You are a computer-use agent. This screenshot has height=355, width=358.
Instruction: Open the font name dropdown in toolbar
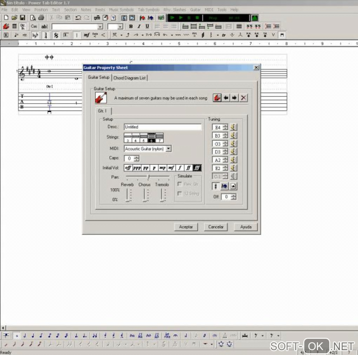click(100, 27)
